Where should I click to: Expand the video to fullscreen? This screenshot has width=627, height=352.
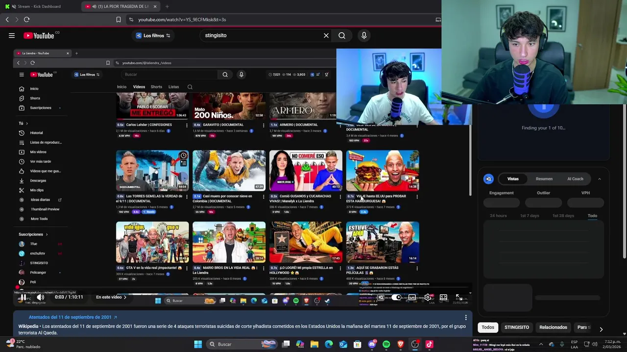[x=459, y=297]
